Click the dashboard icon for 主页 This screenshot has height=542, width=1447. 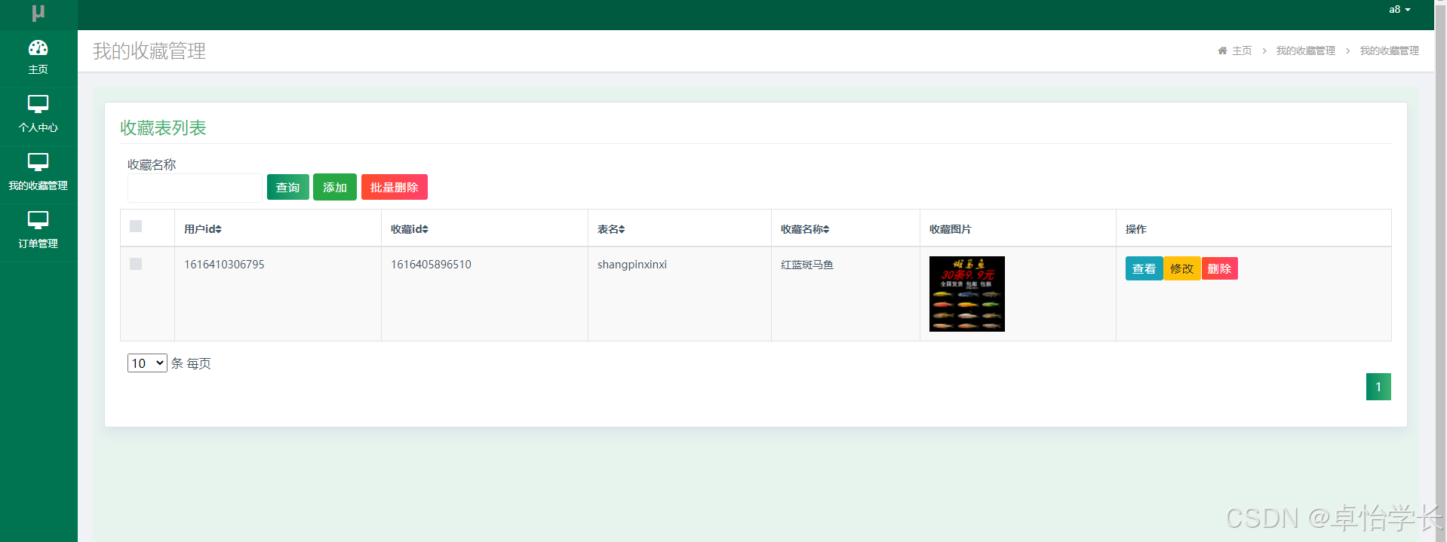point(38,48)
